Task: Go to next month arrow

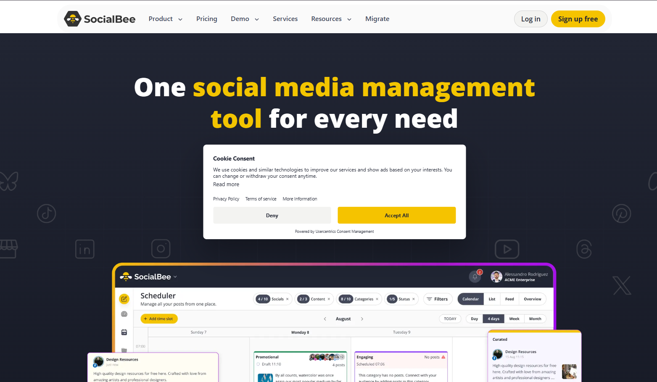Action: click(362, 319)
